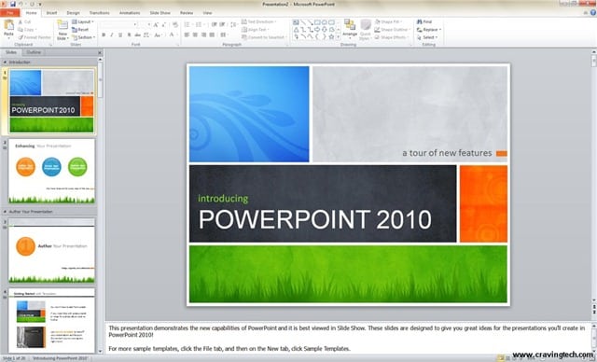Select the Enhancing Your Presentation slide thumbnail
The width and height of the screenshot is (597, 362).
pos(51,171)
